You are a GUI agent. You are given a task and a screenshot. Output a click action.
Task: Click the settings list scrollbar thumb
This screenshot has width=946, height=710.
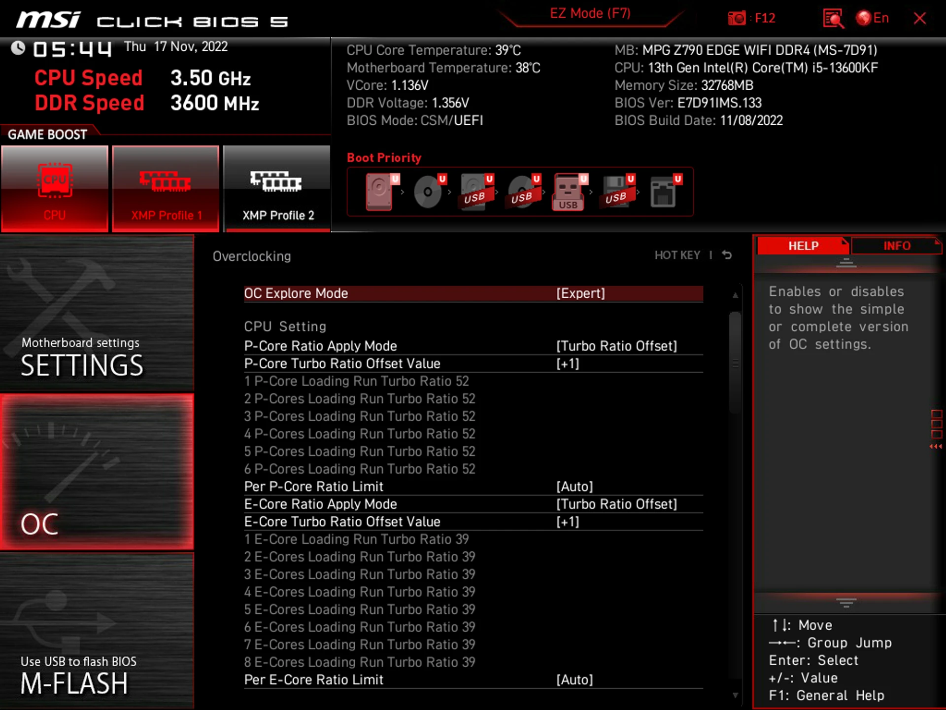tap(735, 362)
